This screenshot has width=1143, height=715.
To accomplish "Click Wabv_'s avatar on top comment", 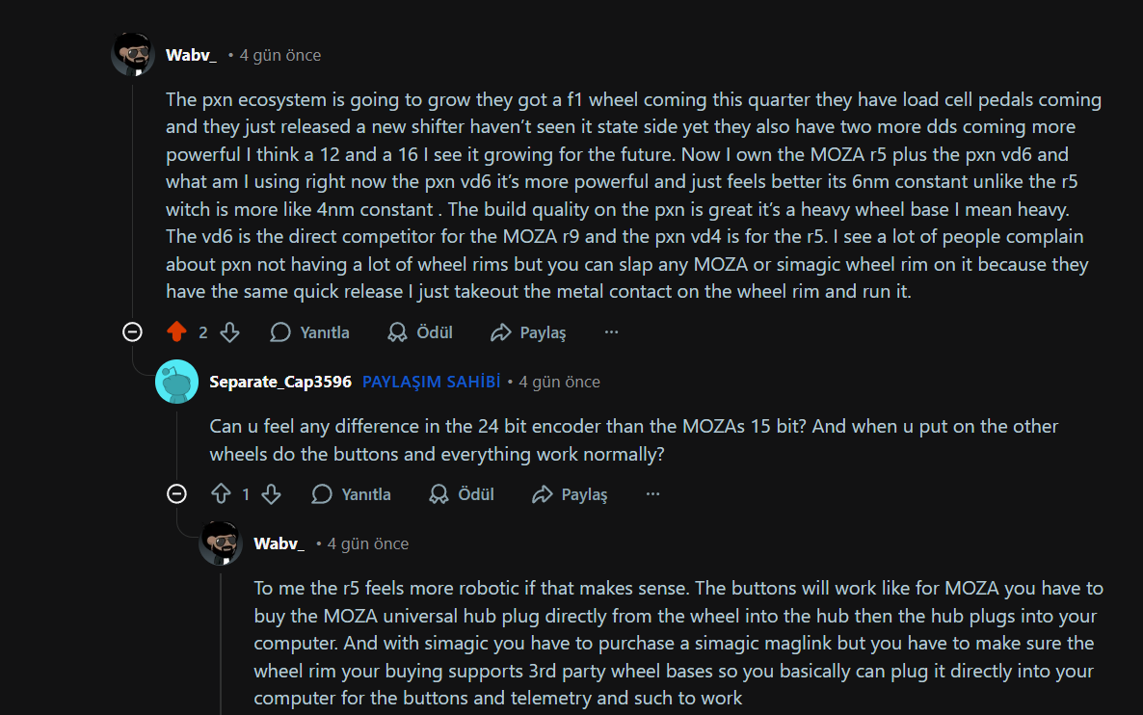I will point(133,55).
